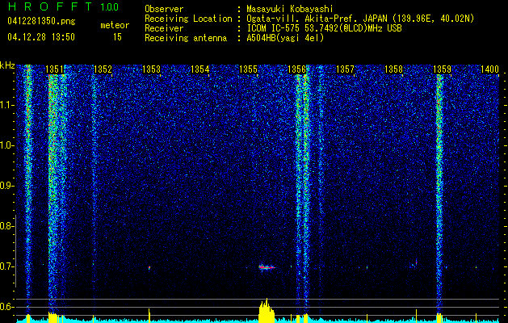Click the gray vertical range bar near 0.8 kHz
The width and height of the screenshot is (508, 323).
tap(15, 251)
